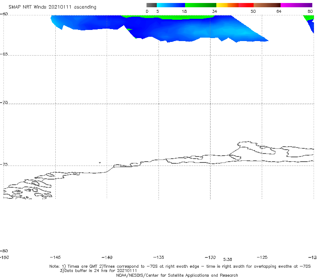Click the latitude label '-75'
This screenshot has width=317, height=278.
tap(4, 165)
